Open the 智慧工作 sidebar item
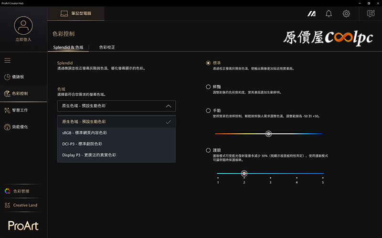Viewport: 382px width, 238px height. pyautogui.click(x=23, y=110)
